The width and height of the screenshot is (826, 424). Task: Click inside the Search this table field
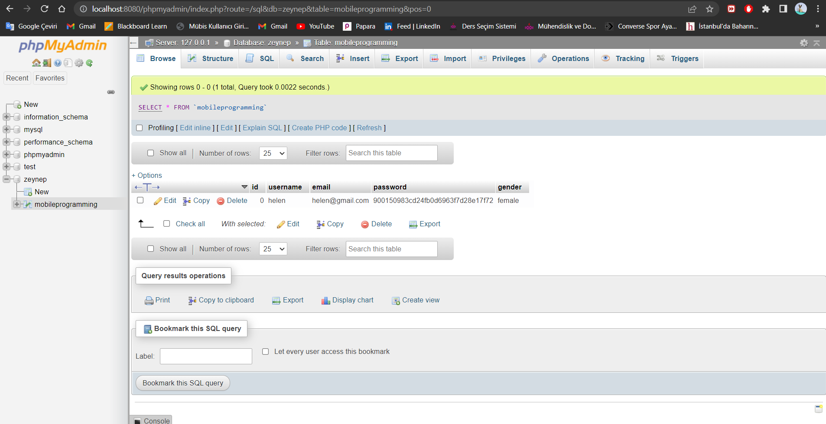click(x=391, y=153)
